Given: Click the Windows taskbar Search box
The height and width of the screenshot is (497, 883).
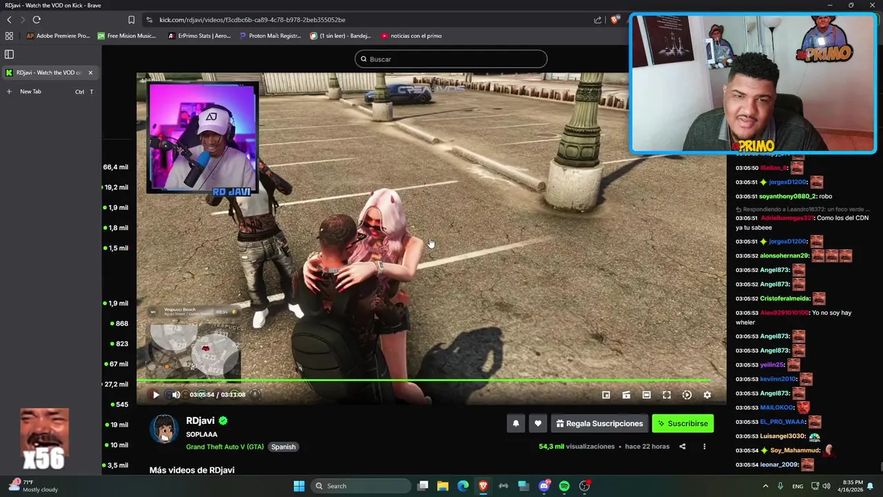Looking at the screenshot, I should (x=361, y=486).
